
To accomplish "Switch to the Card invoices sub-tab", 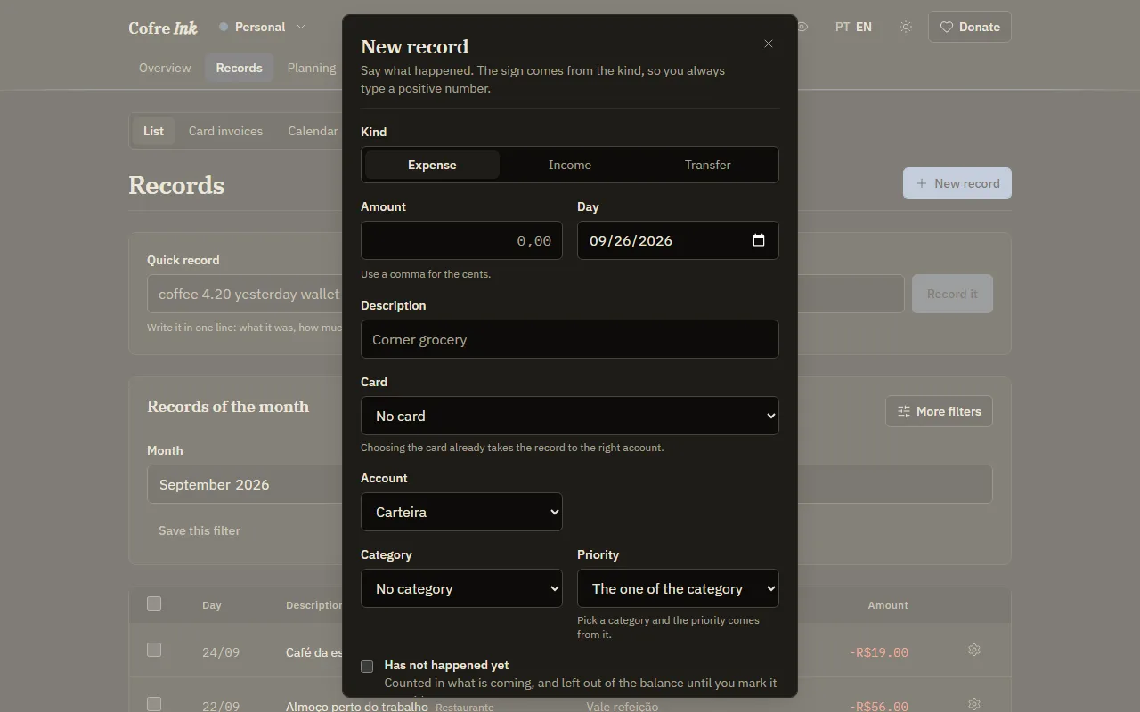I will [225, 131].
